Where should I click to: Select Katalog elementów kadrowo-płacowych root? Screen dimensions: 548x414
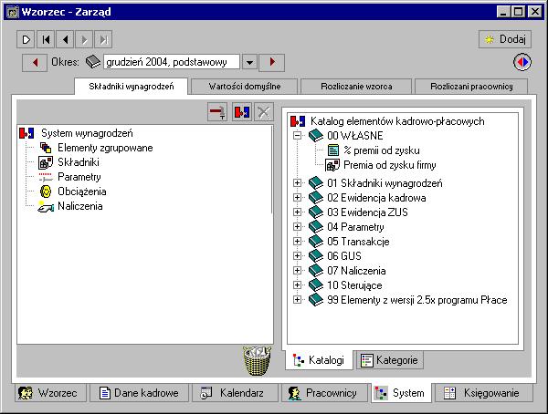[x=397, y=121]
